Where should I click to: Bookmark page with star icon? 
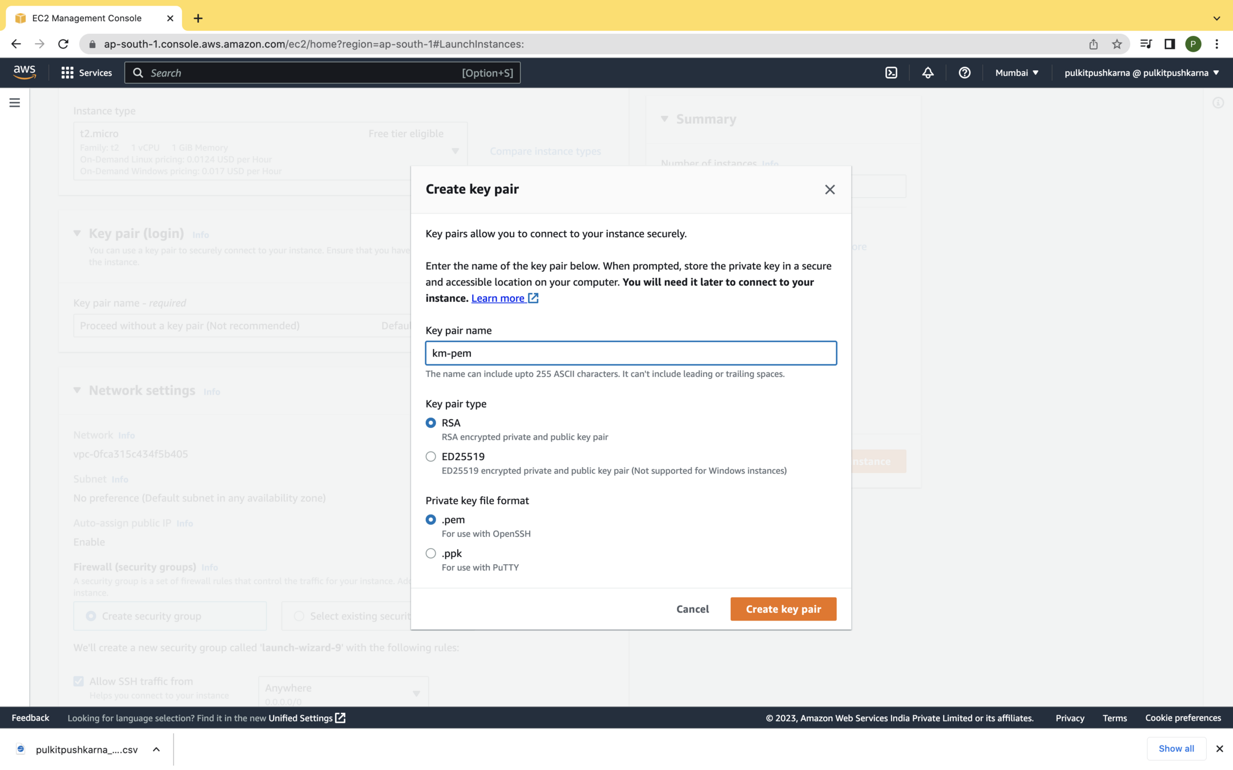[1117, 44]
